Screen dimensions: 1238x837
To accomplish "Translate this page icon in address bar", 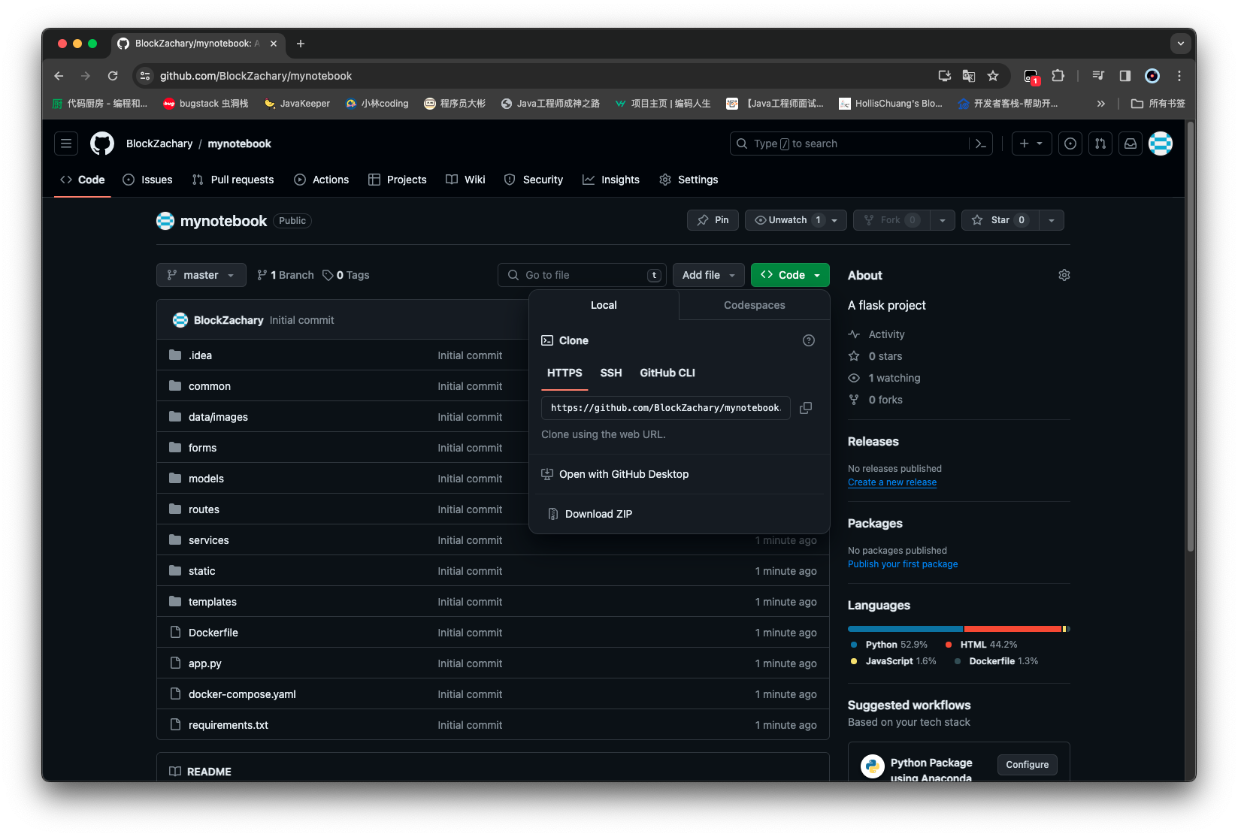I will 969,76.
